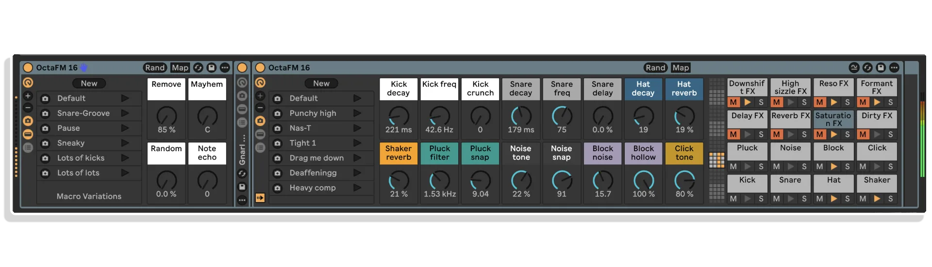Select the Drag me down variation name
The height and width of the screenshot is (267, 932).
[x=316, y=158]
